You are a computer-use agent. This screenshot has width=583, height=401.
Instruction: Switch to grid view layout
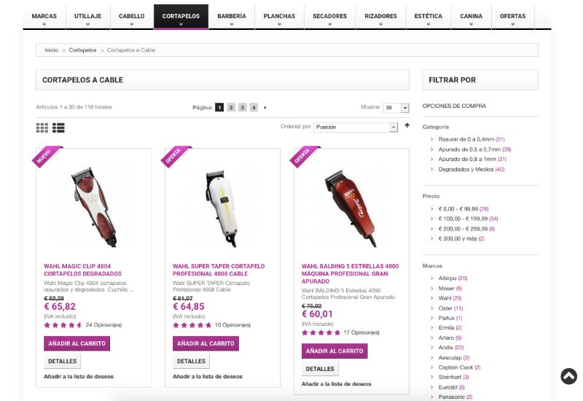pyautogui.click(x=42, y=128)
